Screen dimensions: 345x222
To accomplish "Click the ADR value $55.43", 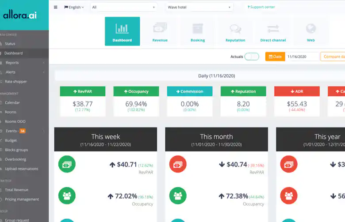I will click(297, 104).
